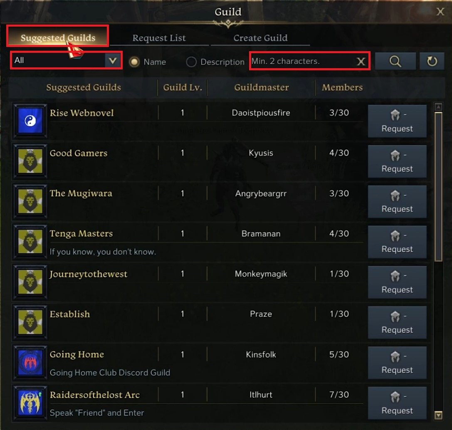
Task: Request to join The Mugiwara guild
Action: tap(397, 202)
